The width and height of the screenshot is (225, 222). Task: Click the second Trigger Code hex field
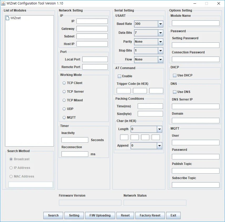coord(140,91)
